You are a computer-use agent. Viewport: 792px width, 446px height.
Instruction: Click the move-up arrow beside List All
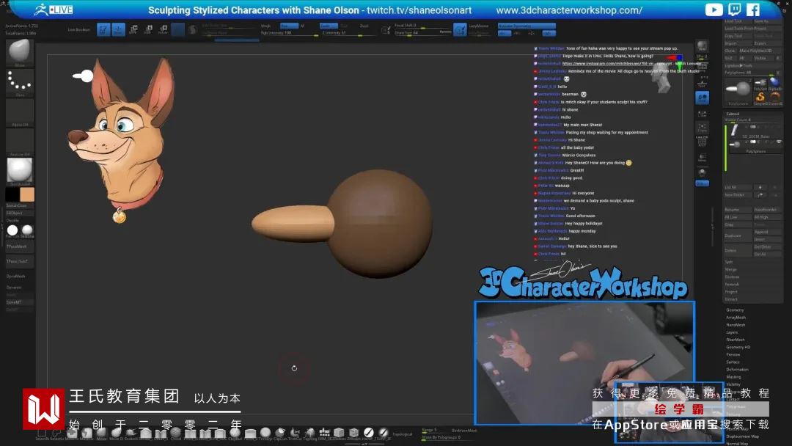tap(760, 187)
